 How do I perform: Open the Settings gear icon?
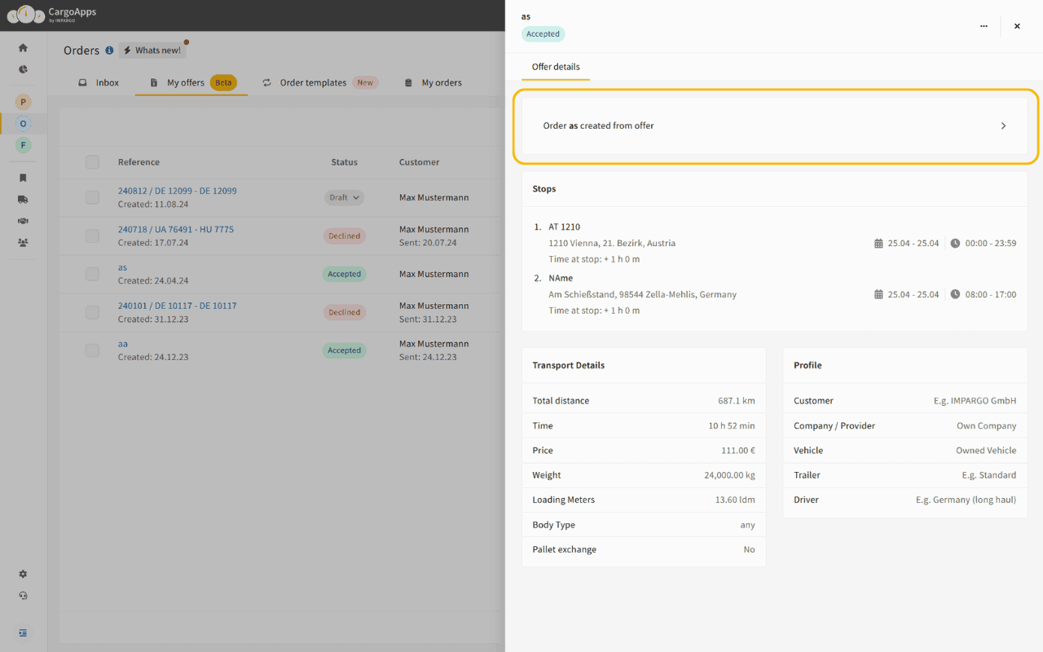[23, 574]
